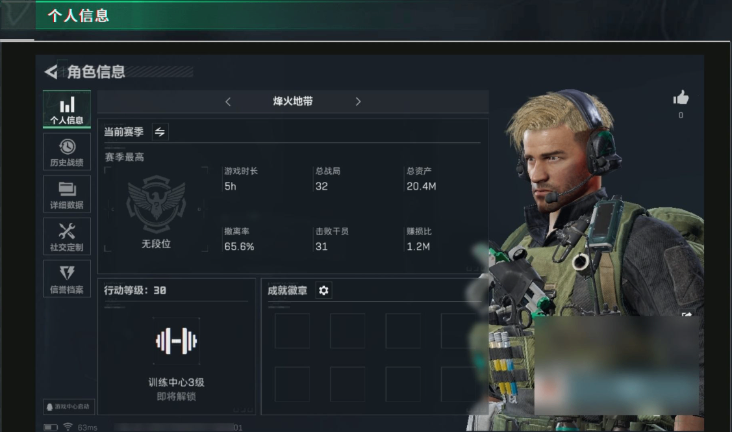Screen dimensions: 732x432
Task: Open 成就徽章 gear settings
Action: pos(323,290)
